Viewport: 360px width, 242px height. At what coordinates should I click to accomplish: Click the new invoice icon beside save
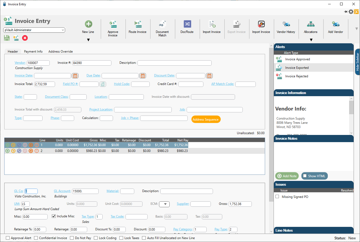point(16,38)
